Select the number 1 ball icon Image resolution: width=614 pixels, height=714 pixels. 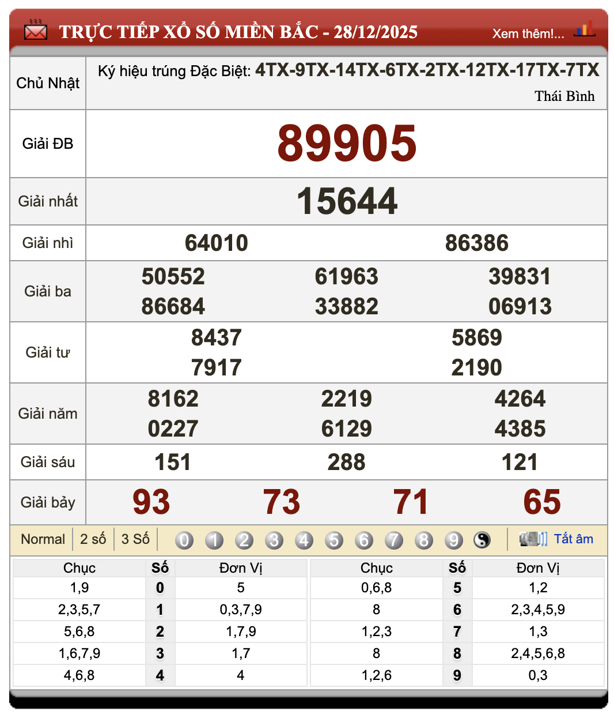pyautogui.click(x=214, y=540)
